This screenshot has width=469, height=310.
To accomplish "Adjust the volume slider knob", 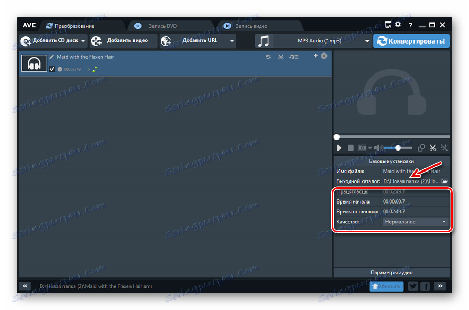I will 398,148.
